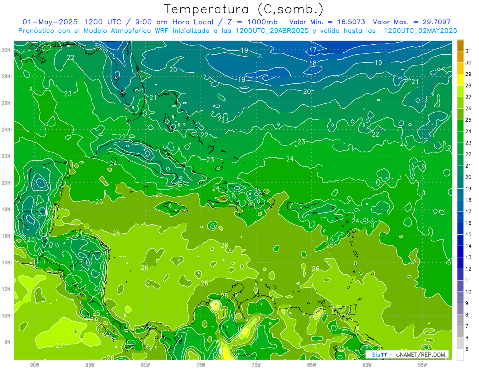Click the 65W longitude axis label

[x=312, y=365]
